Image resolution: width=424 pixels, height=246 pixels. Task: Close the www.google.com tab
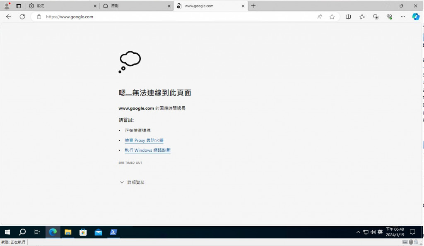(x=243, y=6)
